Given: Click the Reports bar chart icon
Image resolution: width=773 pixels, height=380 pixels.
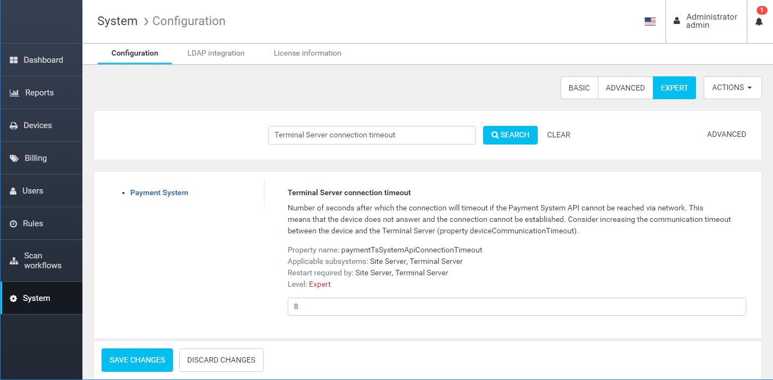Looking at the screenshot, I should click(14, 93).
